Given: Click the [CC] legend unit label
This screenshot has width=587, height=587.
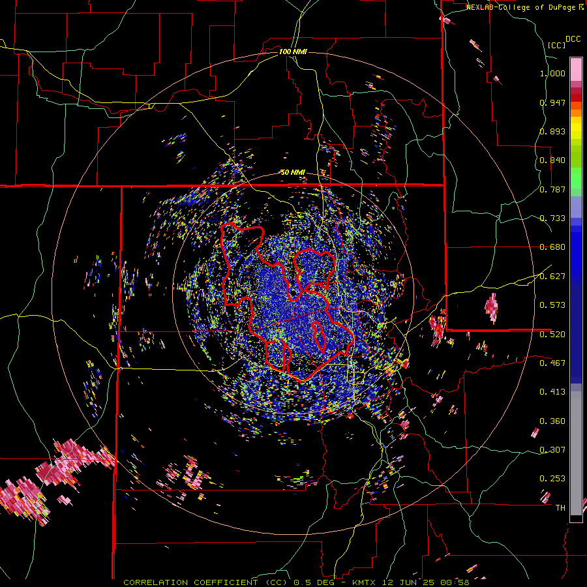Looking at the screenshot, I should pos(556,45).
